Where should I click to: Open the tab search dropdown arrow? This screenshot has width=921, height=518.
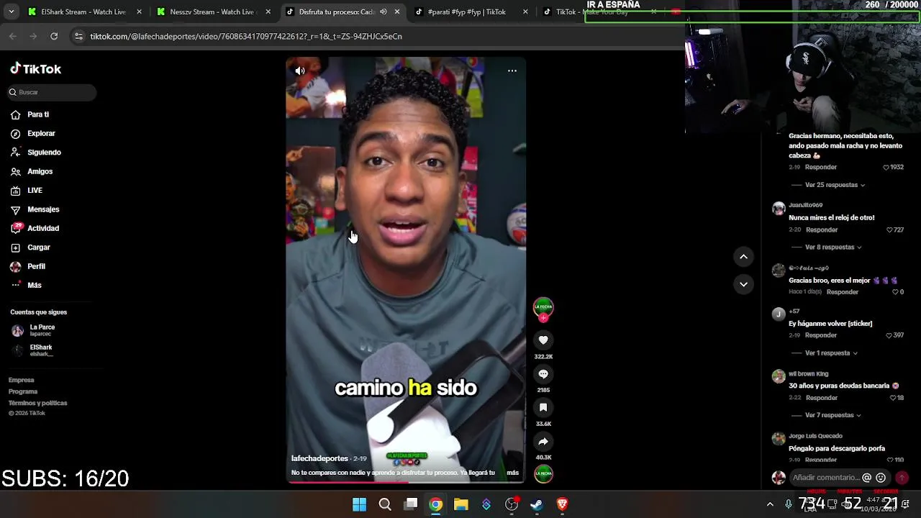tap(11, 12)
